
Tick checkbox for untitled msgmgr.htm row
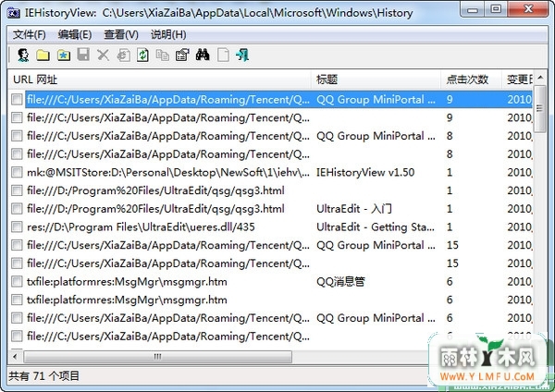pos(17,300)
